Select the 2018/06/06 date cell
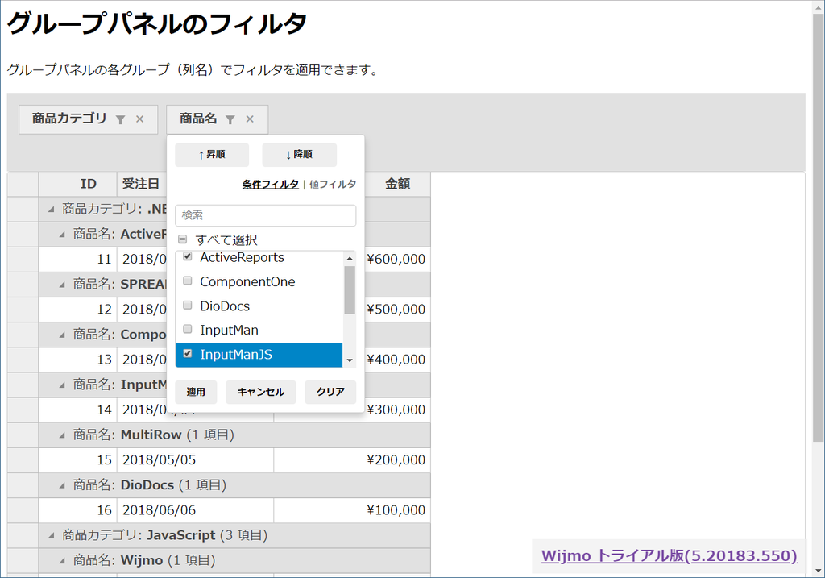The image size is (825, 578). tap(195, 510)
